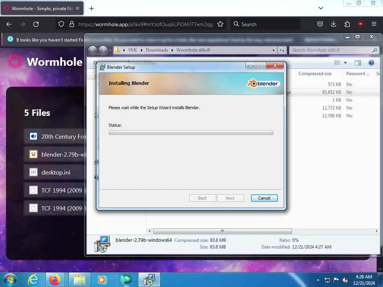Expand the more view options arrow
The image size is (383, 287).
click(x=345, y=63)
